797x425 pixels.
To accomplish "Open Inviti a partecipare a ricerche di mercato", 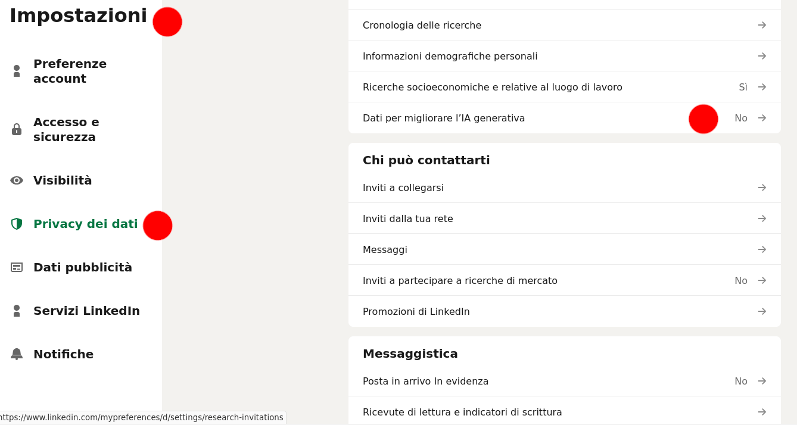I will pyautogui.click(x=460, y=280).
